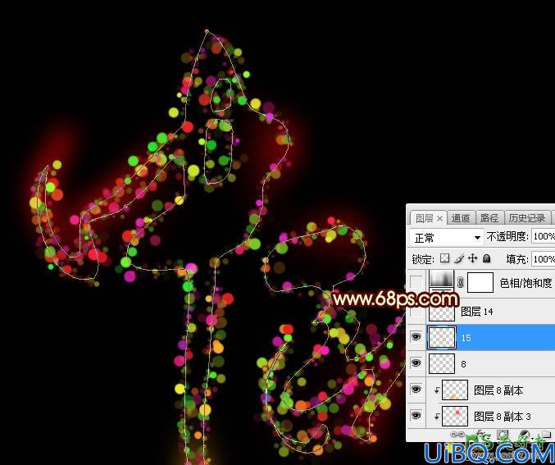Toggle lock all padlock icon
555x465 pixels.
487,258
